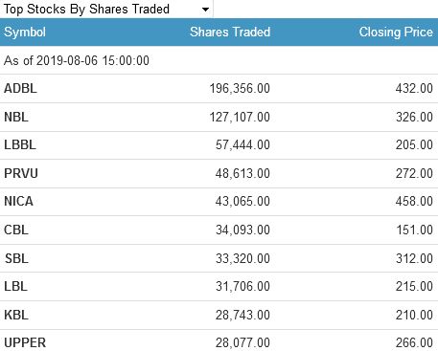Select the ADBL stock symbol
The height and width of the screenshot is (351, 438).
tap(20, 88)
